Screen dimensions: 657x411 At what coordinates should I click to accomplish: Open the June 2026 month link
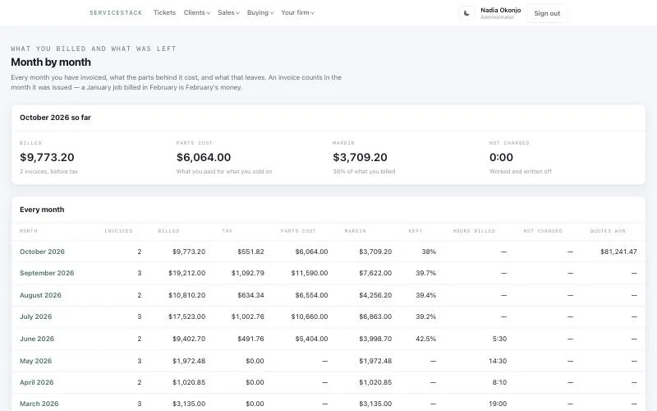(x=37, y=339)
